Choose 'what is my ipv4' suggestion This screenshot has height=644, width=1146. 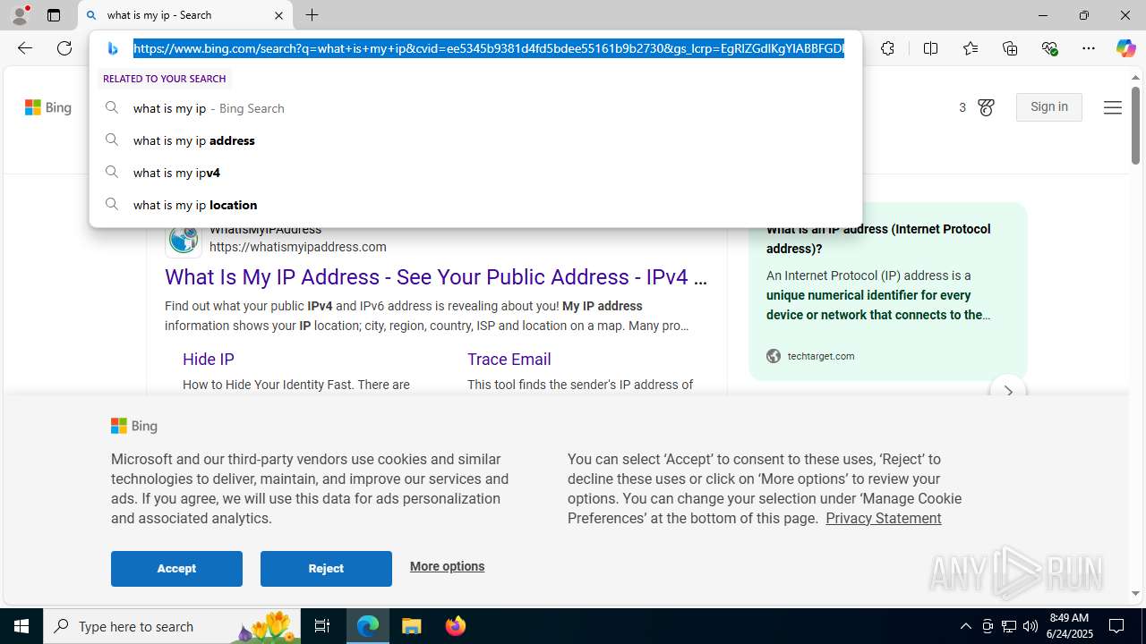click(475, 173)
